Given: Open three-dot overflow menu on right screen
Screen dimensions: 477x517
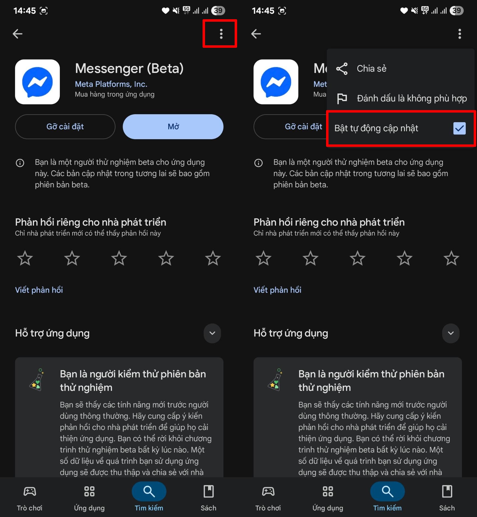Looking at the screenshot, I should [x=460, y=34].
